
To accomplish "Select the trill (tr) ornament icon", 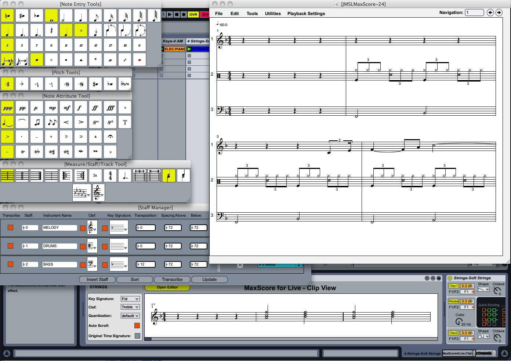I will pyautogui.click(x=22, y=152).
